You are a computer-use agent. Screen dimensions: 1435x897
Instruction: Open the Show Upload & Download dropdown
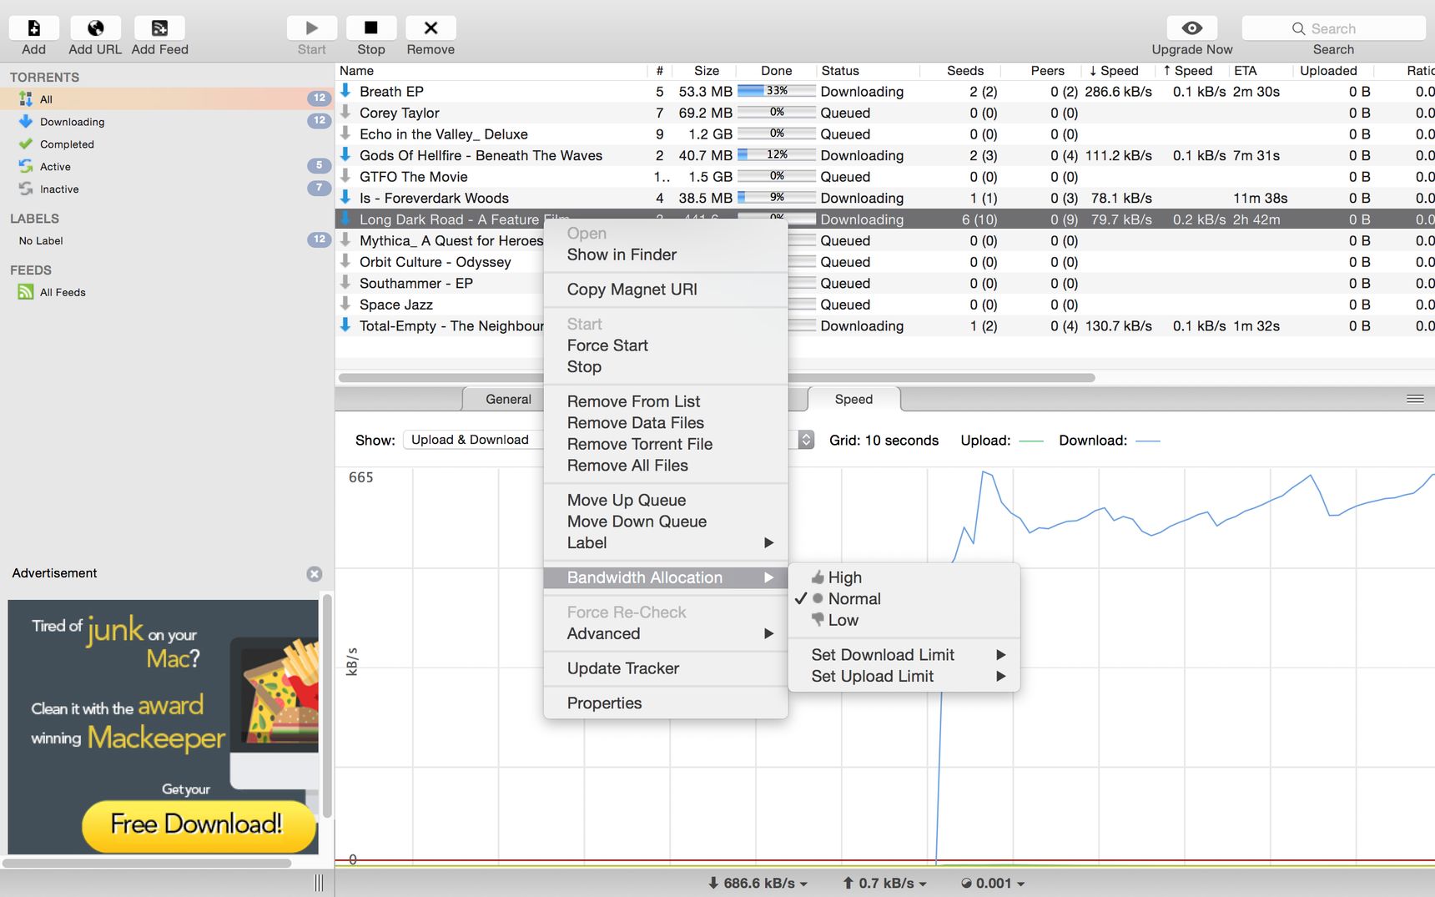[474, 440]
